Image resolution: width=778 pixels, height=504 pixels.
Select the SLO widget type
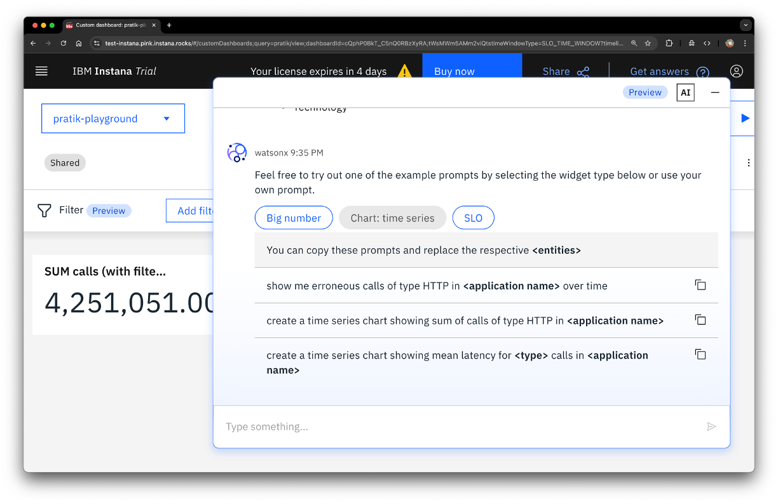[473, 218]
